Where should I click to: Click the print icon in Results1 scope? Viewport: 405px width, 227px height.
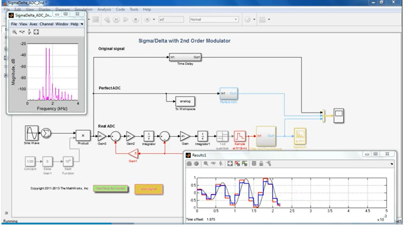pos(189,163)
